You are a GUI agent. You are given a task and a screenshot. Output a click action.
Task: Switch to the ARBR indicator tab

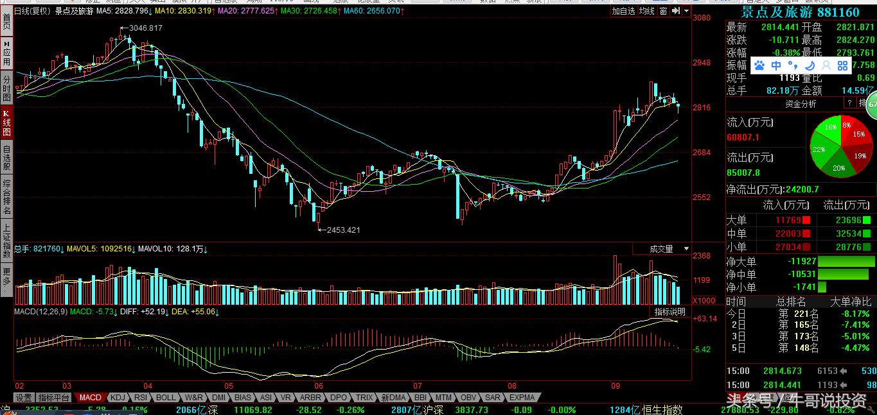310,398
